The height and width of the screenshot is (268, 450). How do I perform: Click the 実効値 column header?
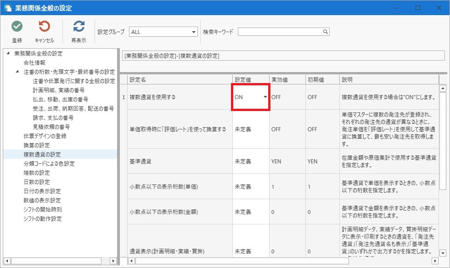(287, 79)
